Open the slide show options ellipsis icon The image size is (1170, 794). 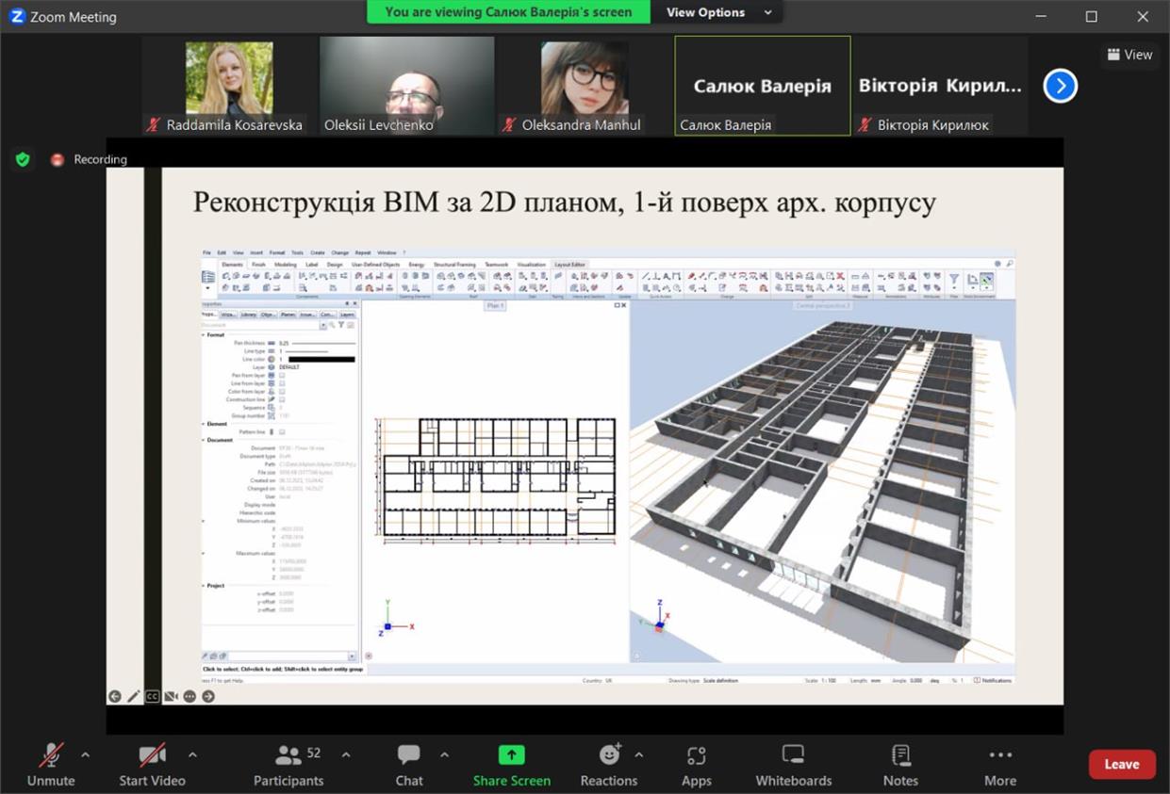[x=190, y=696]
